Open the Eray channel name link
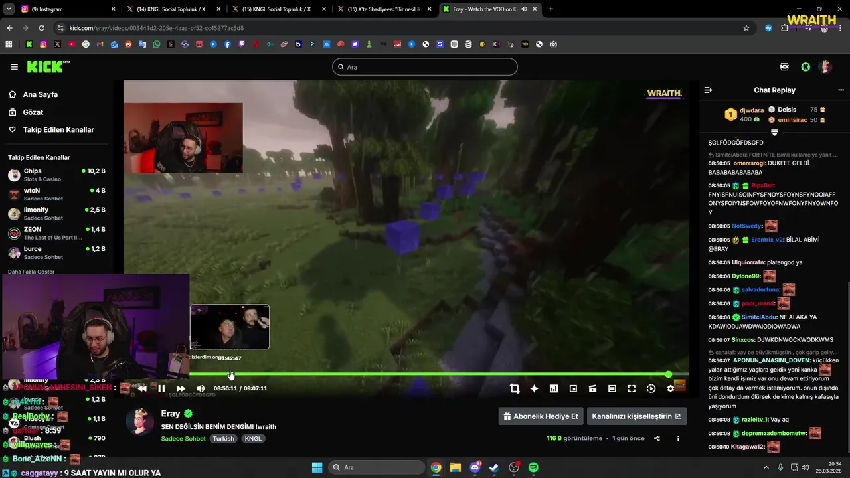Image resolution: width=850 pixels, height=478 pixels. point(171,414)
